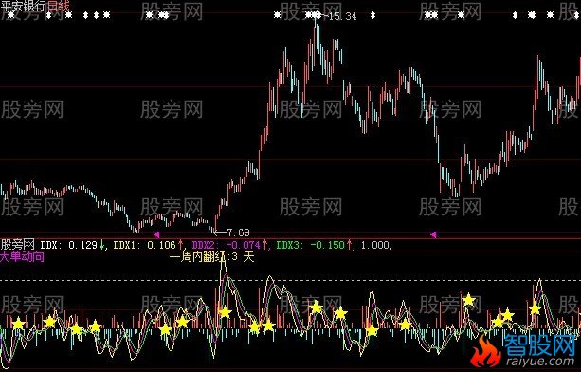Click the 15.34 high price label
This screenshot has height=372, width=581.
tap(342, 16)
